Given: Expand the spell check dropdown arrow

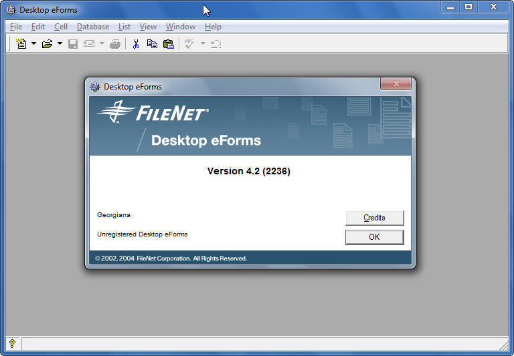Looking at the screenshot, I should coord(203,43).
